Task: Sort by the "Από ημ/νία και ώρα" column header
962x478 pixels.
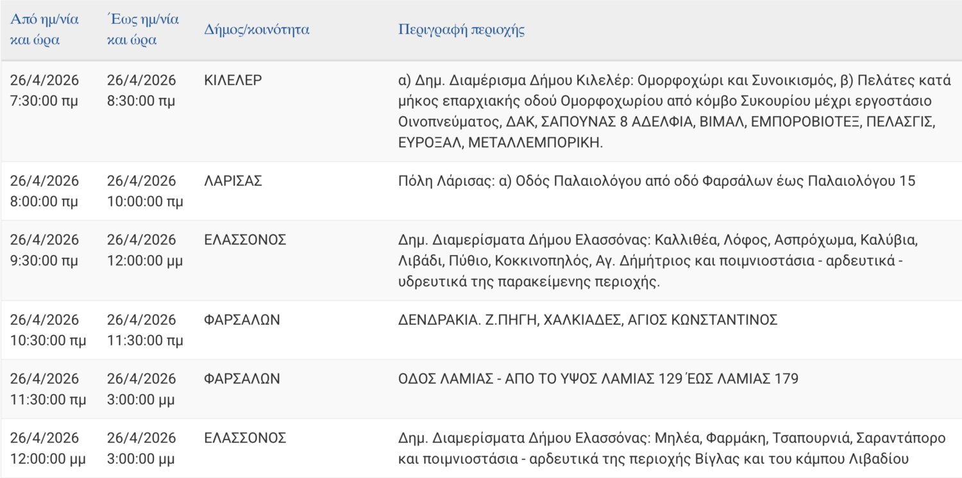Action: click(x=44, y=29)
